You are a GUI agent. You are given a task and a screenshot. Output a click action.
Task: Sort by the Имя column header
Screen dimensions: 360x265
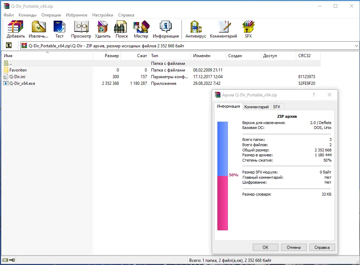pyautogui.click(x=47, y=56)
